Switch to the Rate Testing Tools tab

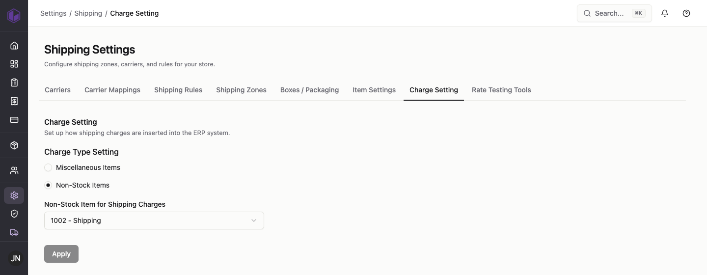click(501, 90)
